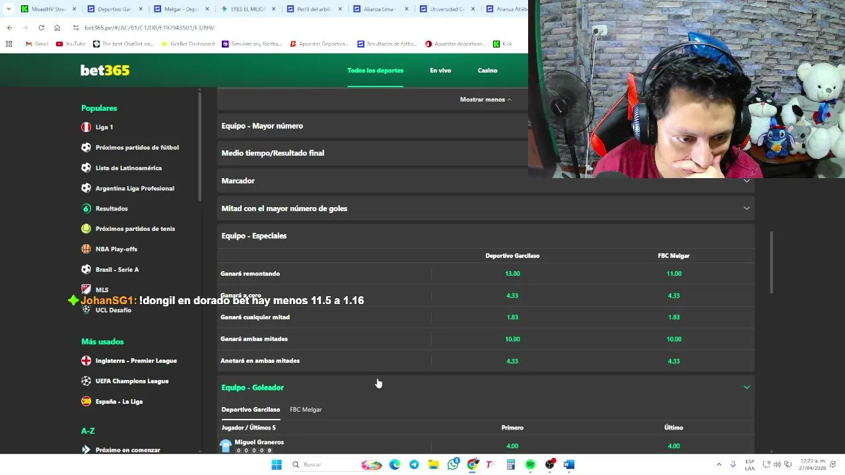
Task: Expand Mitad con el mayor número de goles chevron
Action: (x=747, y=208)
